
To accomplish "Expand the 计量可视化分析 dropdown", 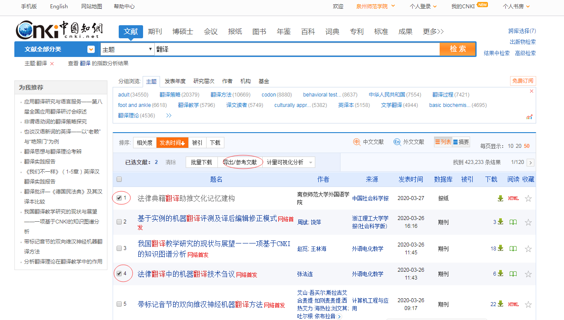I will (x=310, y=163).
